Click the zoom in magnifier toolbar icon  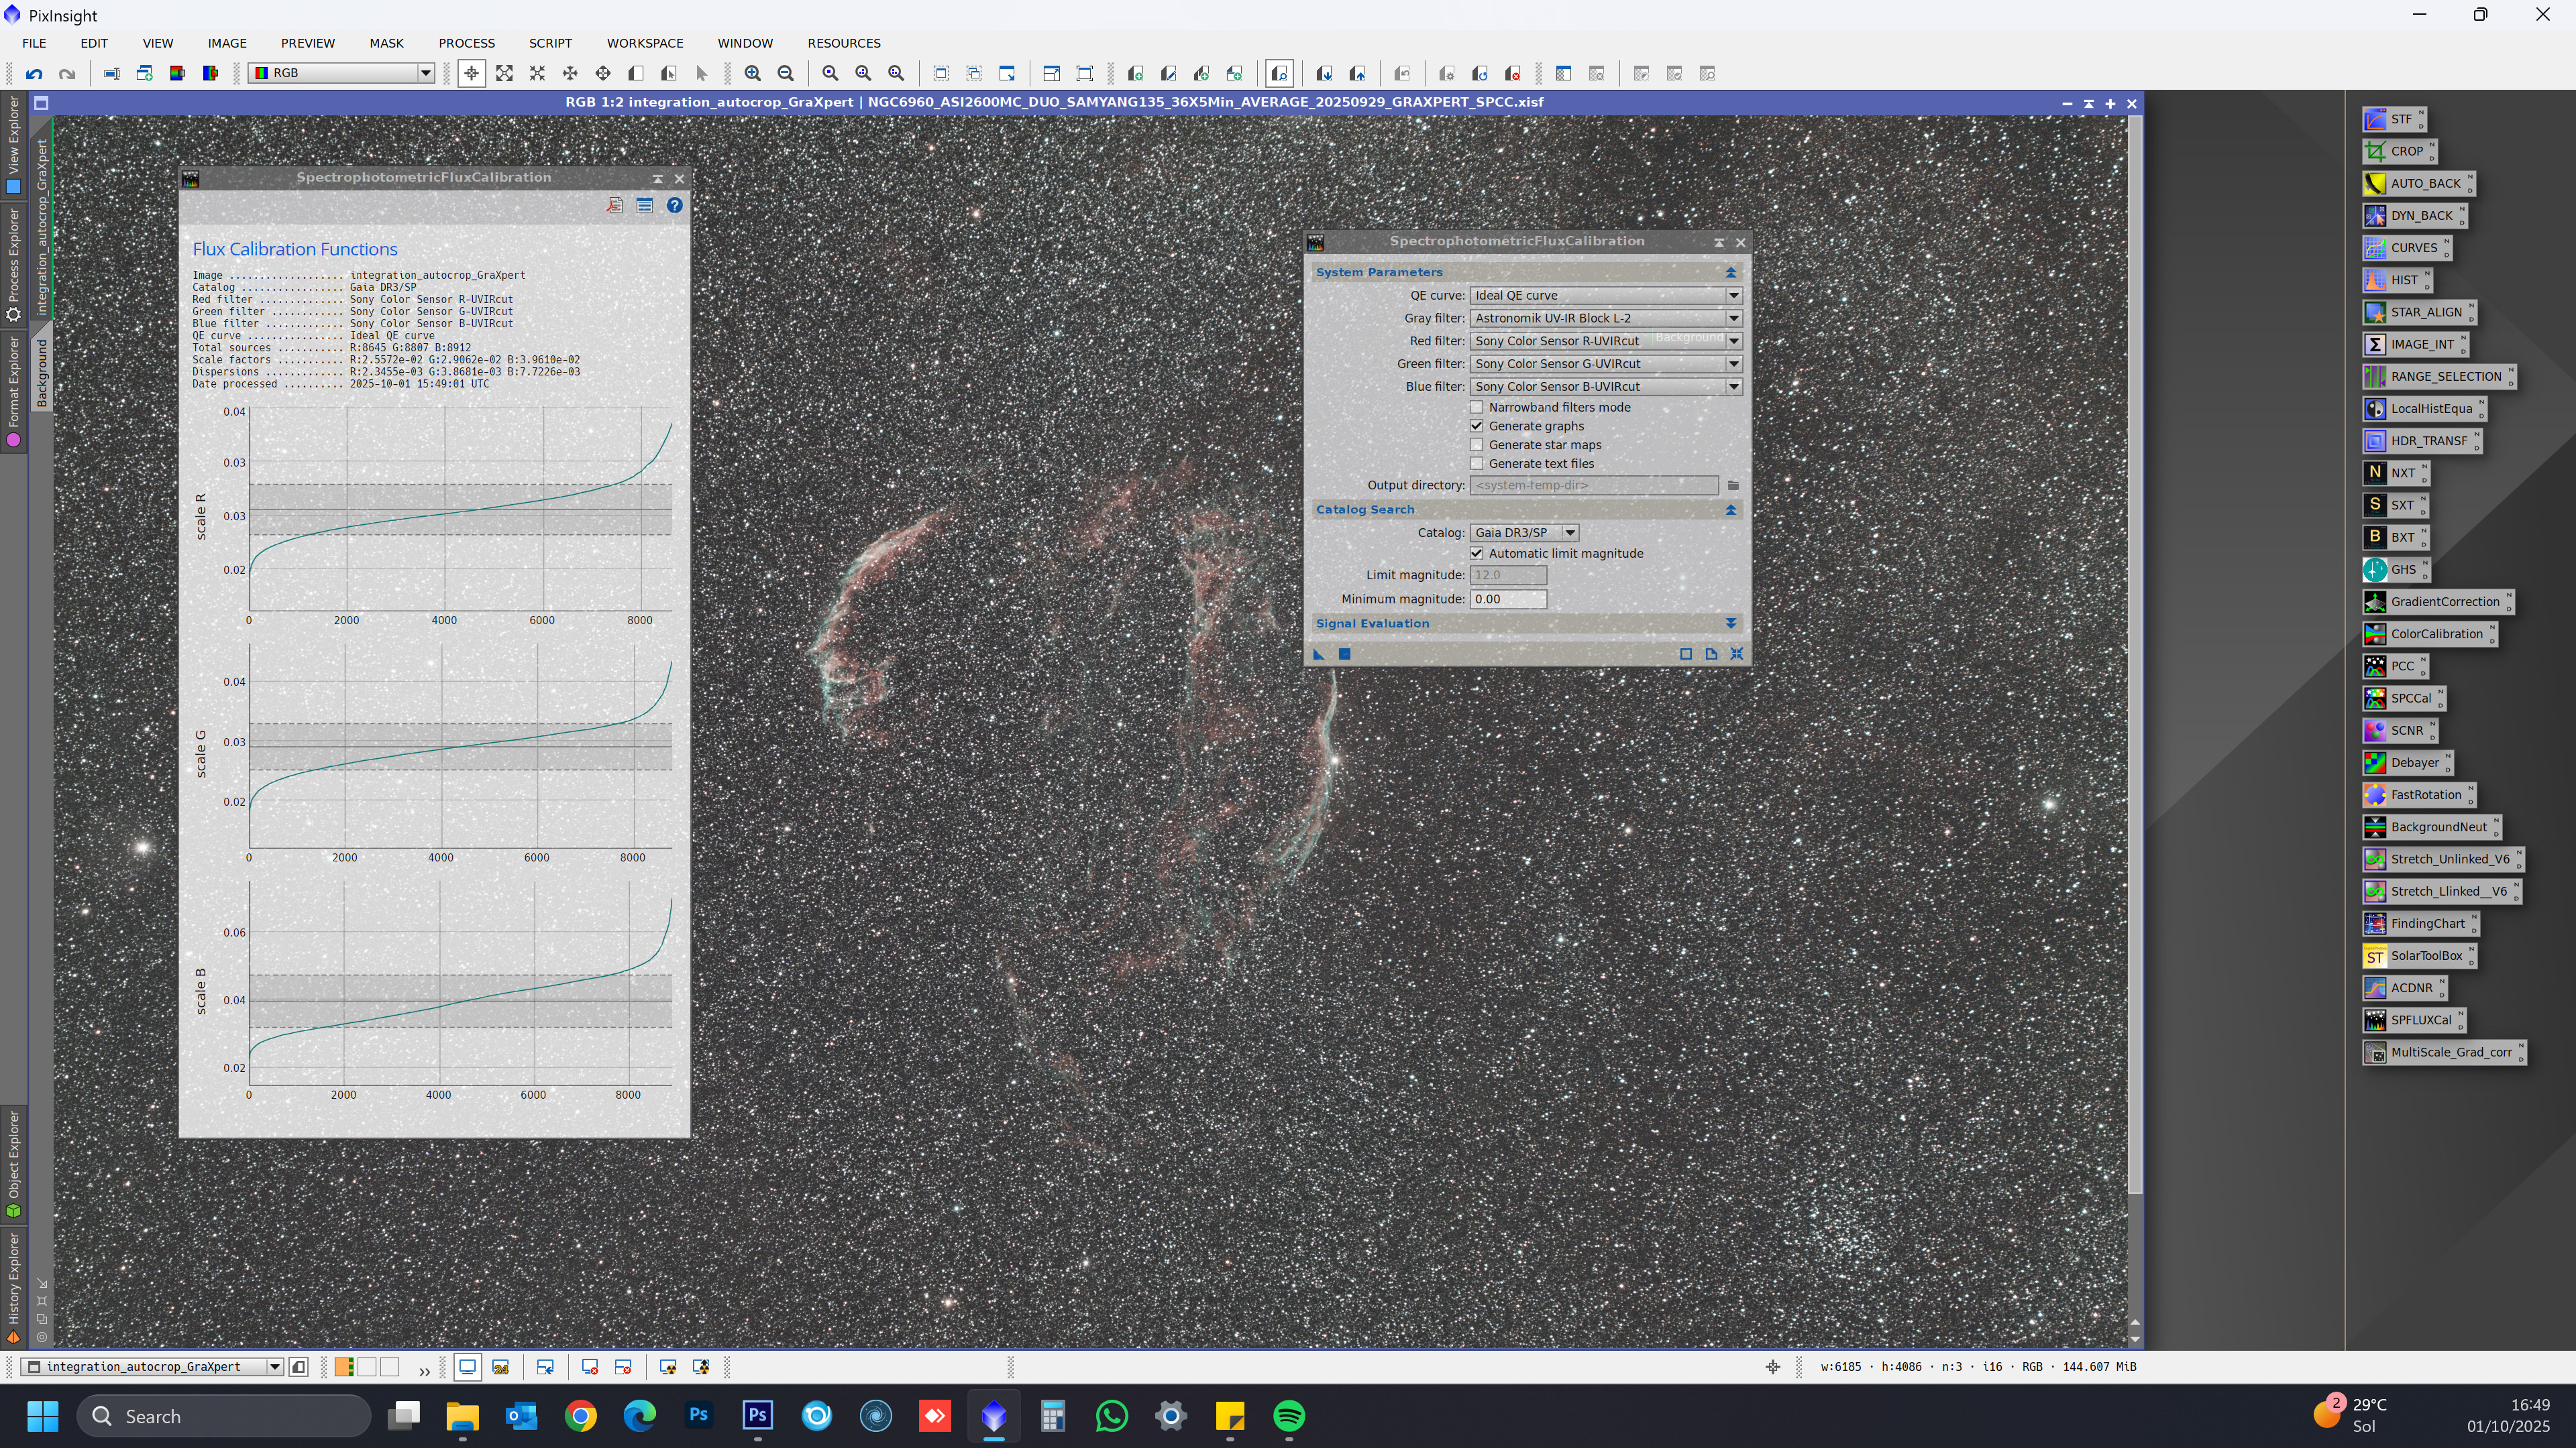pos(752,73)
